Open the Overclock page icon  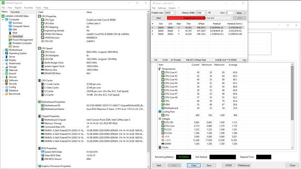[x=10, y=36]
